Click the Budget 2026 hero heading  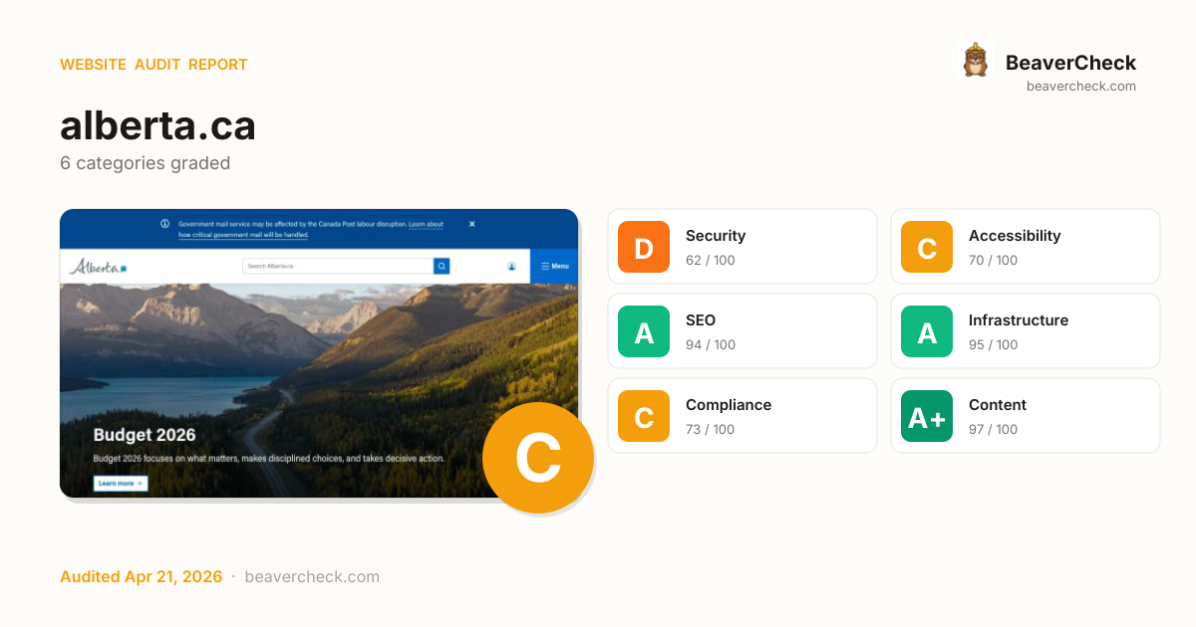tap(145, 435)
